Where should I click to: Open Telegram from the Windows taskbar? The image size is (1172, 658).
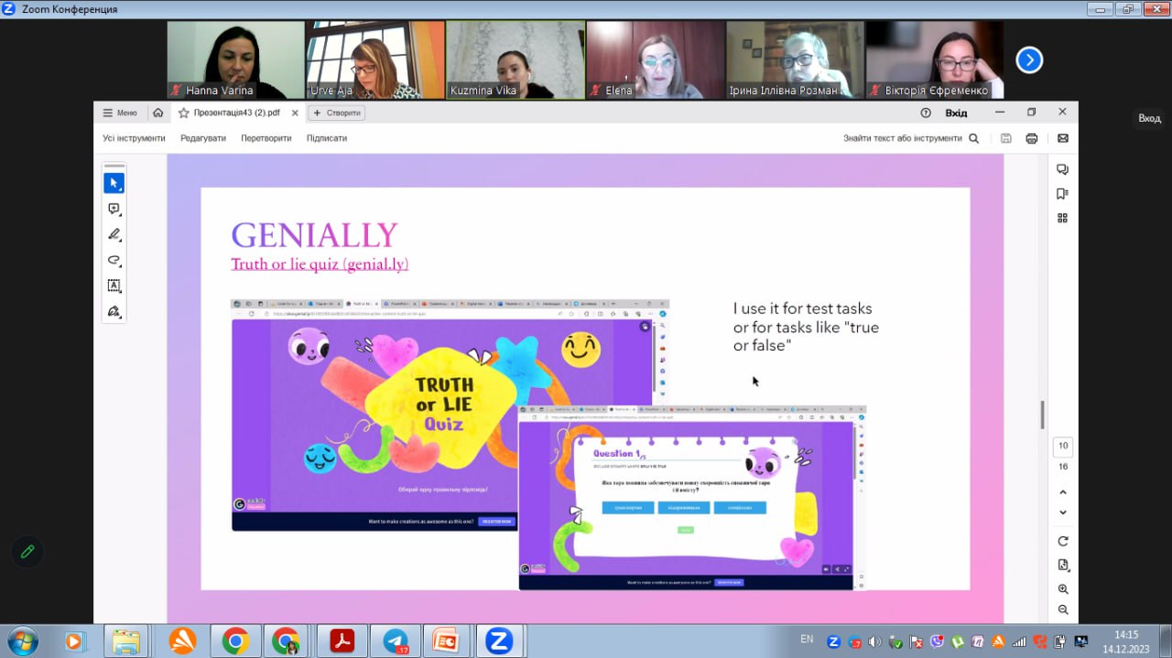coord(396,642)
